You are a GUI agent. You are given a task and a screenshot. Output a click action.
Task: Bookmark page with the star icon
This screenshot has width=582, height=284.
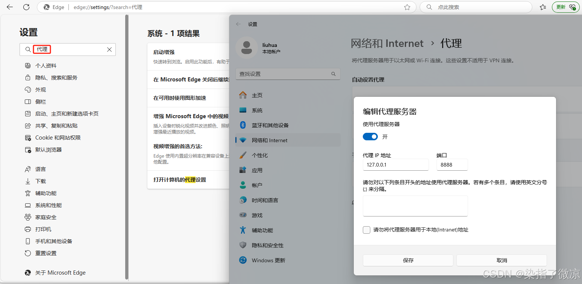407,7
